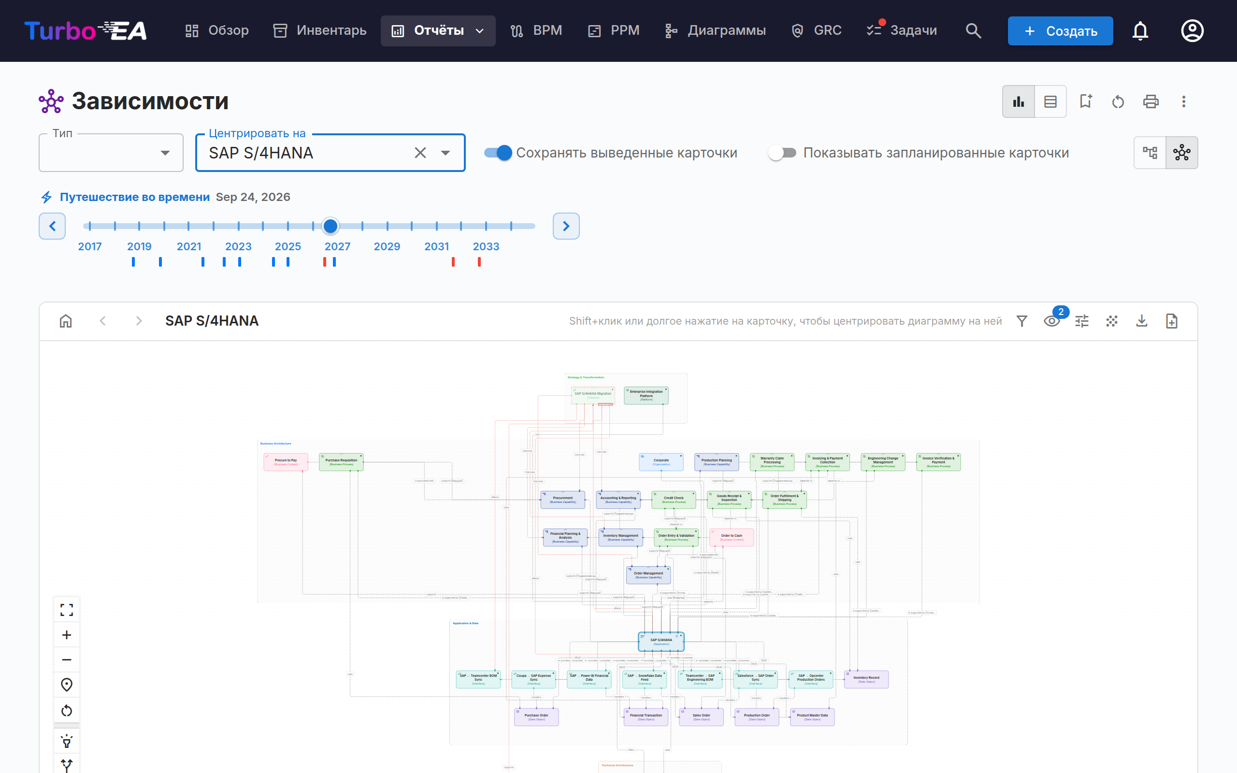This screenshot has width=1237, height=773.
Task: Open the Диаграммы menu
Action: coord(715,30)
